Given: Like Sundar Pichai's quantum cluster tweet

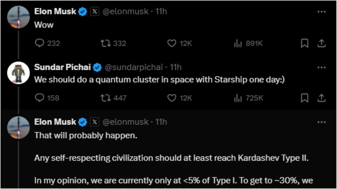Looking at the screenshot, I should coord(172,98).
